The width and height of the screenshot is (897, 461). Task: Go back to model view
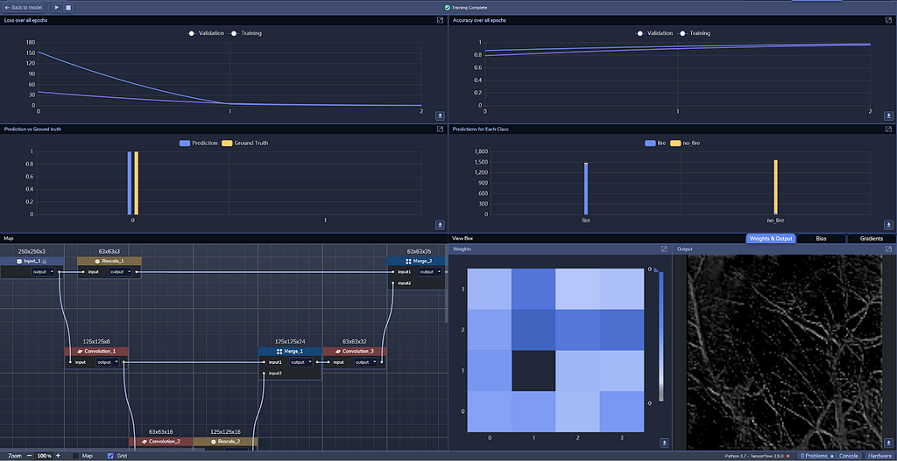(x=22, y=7)
